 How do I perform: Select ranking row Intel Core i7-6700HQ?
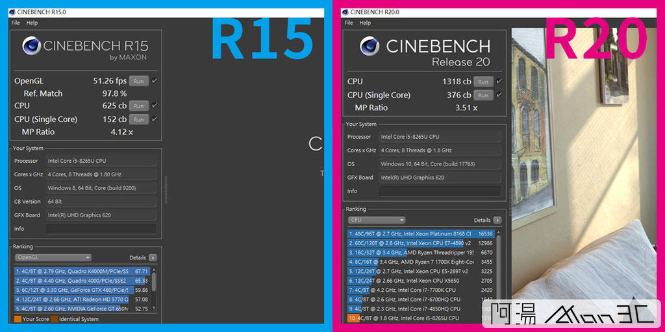(x=421, y=300)
